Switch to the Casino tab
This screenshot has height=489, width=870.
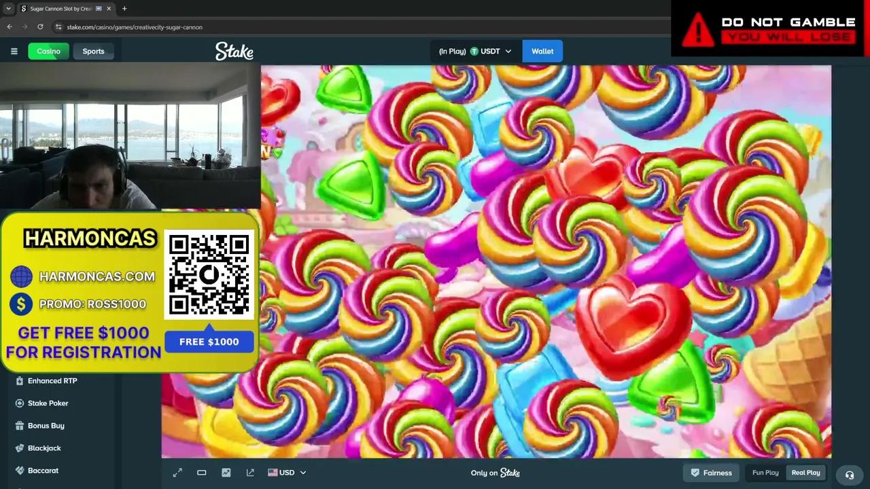pyautogui.click(x=48, y=51)
